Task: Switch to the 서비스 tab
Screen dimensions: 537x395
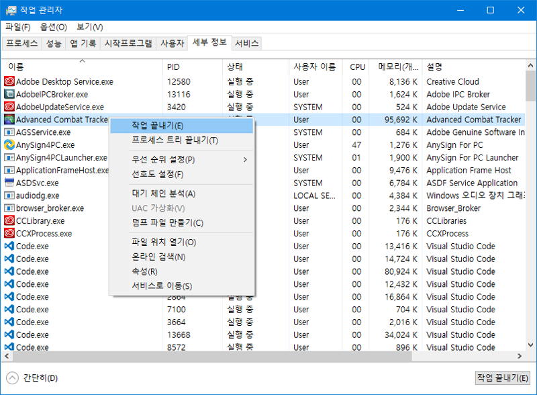Action: (246, 43)
